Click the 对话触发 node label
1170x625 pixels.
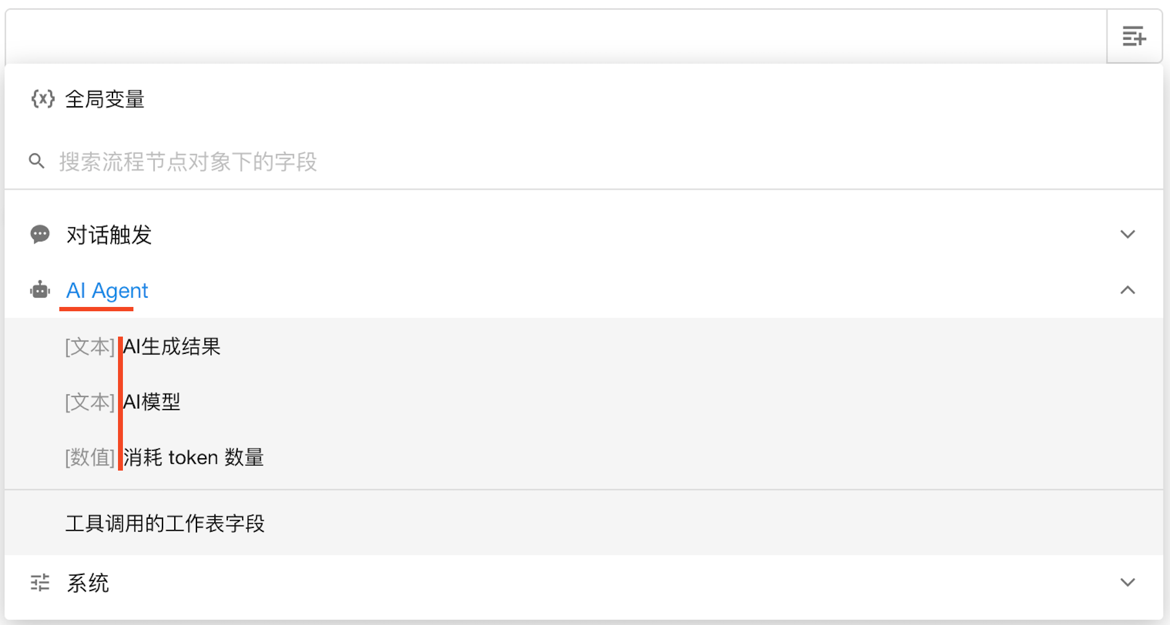[109, 235]
